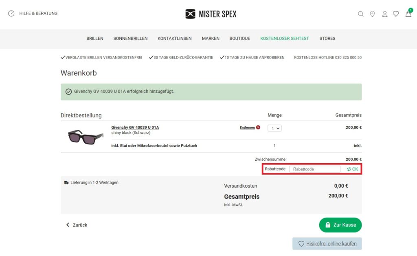The image size is (417, 256).
Task: Open the wishlist heart icon
Action: coord(396,13)
